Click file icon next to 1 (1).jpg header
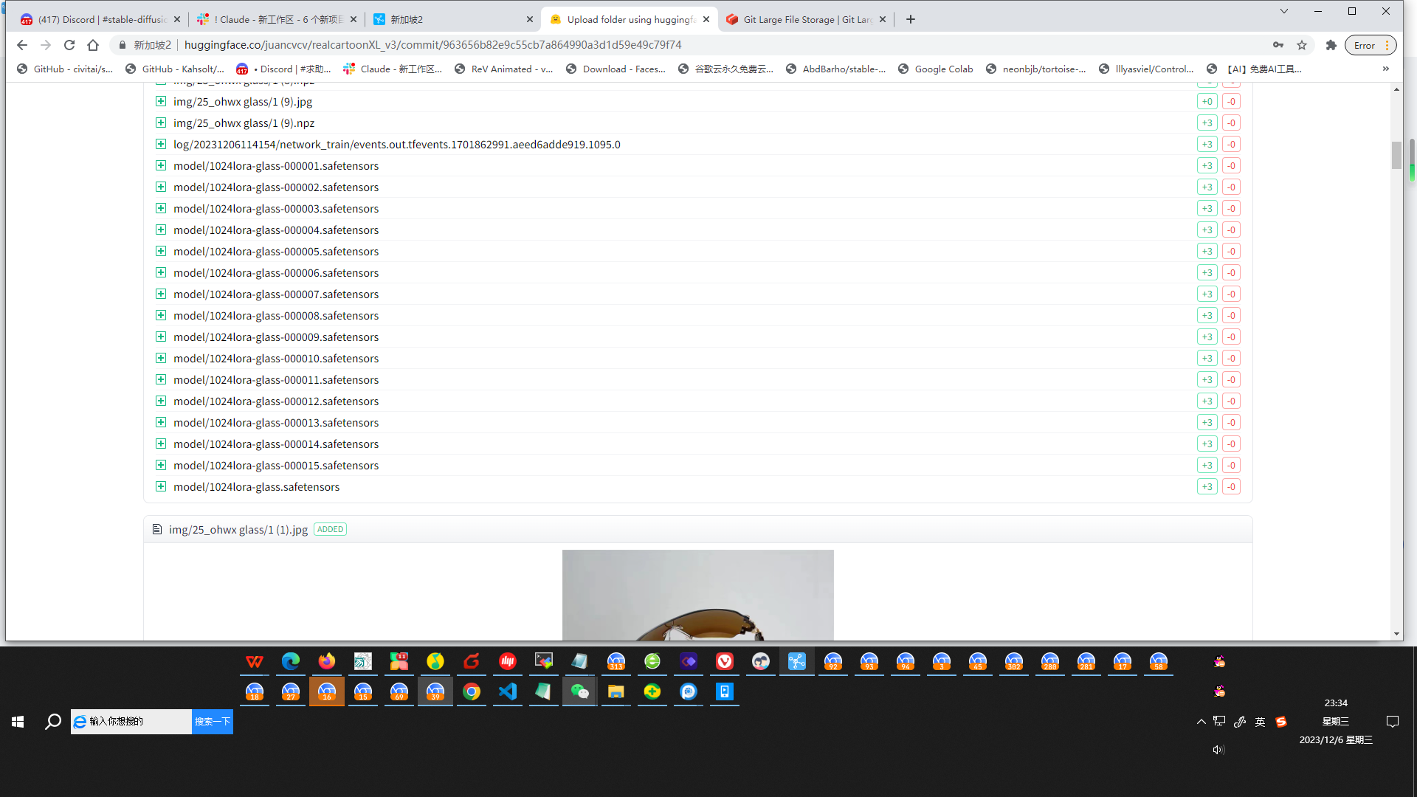This screenshot has width=1417, height=797. coord(156,529)
